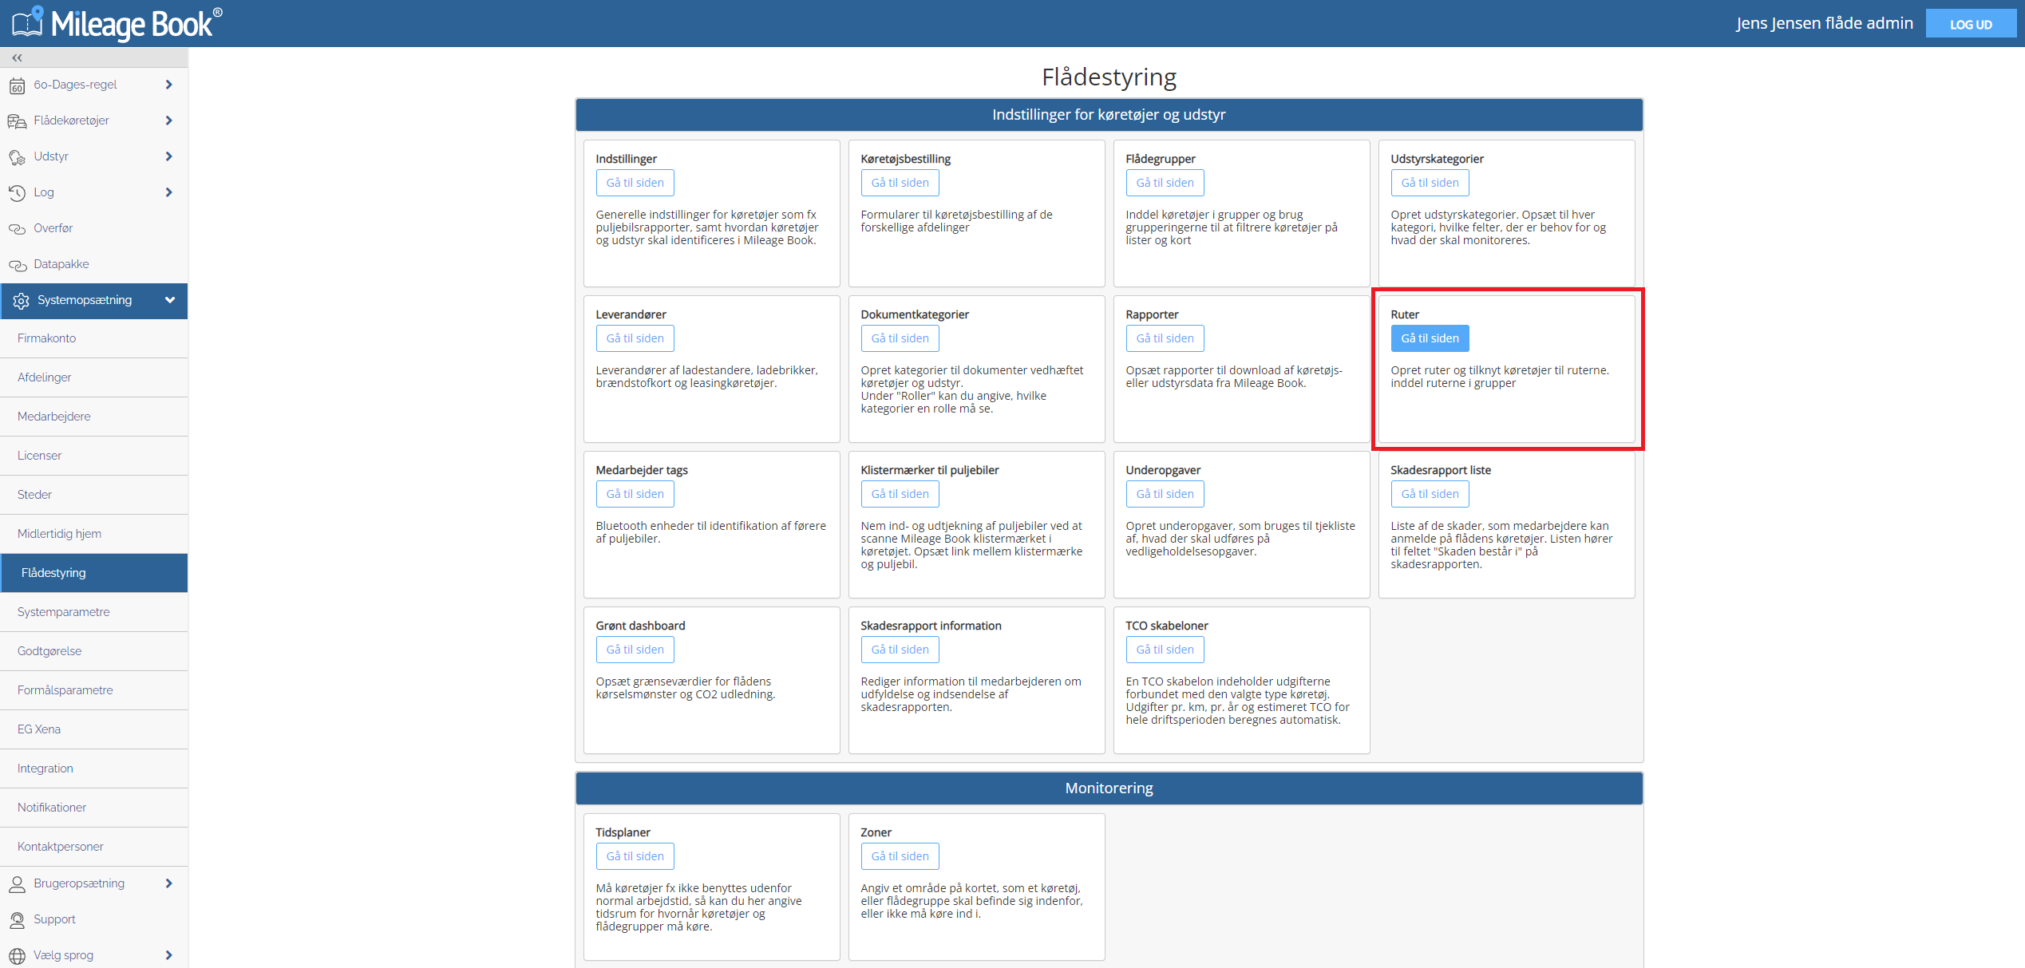
Task: Open Datapakke in the sidebar
Action: click(94, 264)
